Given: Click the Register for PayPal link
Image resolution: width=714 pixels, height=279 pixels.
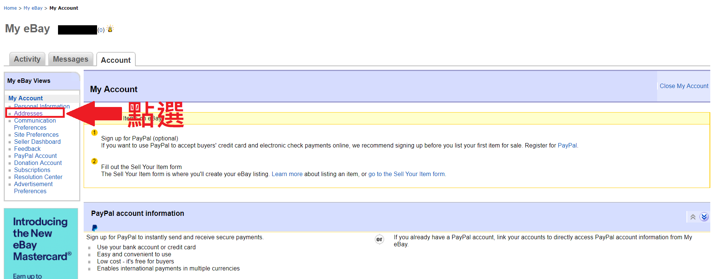Looking at the screenshot, I should tap(567, 145).
